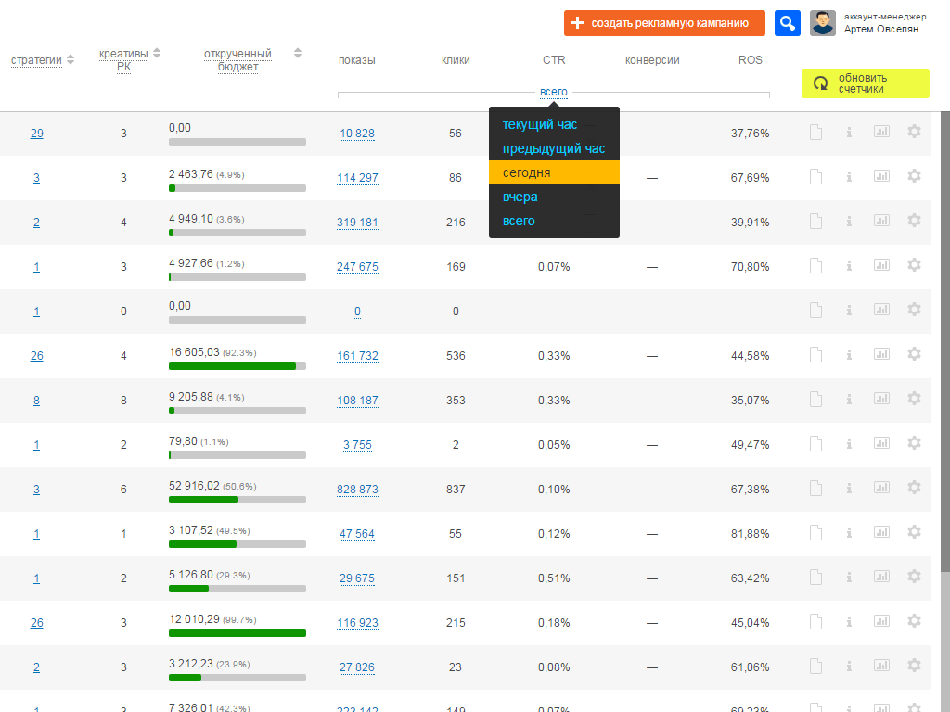This screenshot has width=950, height=712.
Task: Open statistics chart icon in 67,69% ROS row
Action: tap(881, 176)
